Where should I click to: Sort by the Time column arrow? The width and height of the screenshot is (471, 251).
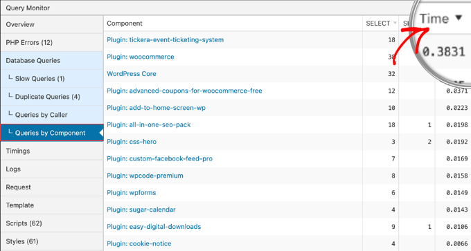click(459, 18)
